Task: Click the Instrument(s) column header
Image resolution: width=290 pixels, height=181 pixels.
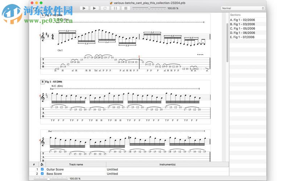Action: (x=167, y=164)
